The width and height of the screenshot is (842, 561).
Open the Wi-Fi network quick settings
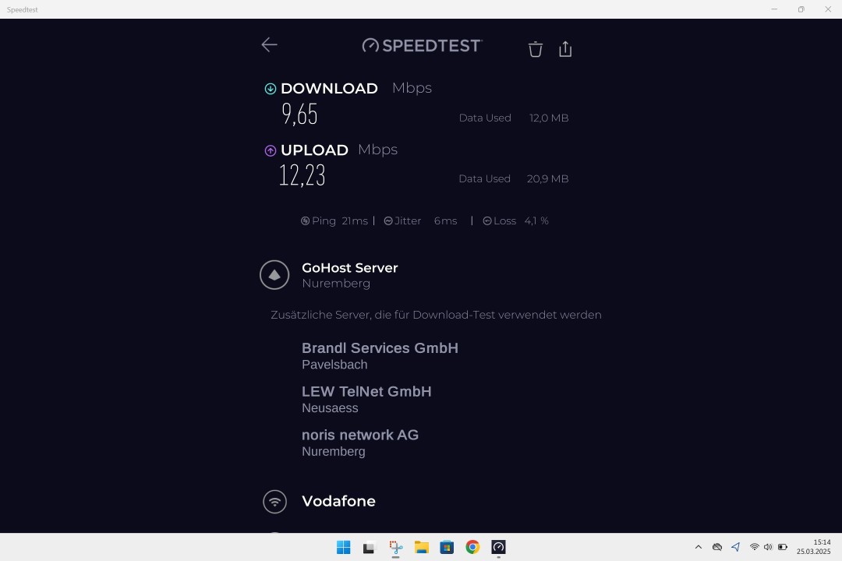pyautogui.click(x=754, y=547)
